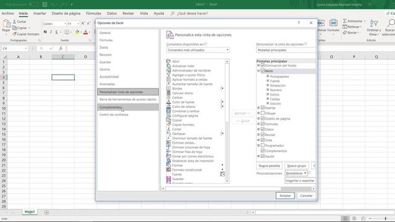This screenshot has height=222, width=395.
Task: Uncheck the Ayuda tab checkbox
Action: [263, 156]
